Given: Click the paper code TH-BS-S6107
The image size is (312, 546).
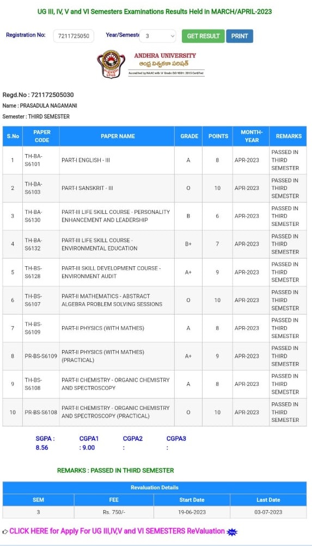Looking at the screenshot, I should [33, 300].
